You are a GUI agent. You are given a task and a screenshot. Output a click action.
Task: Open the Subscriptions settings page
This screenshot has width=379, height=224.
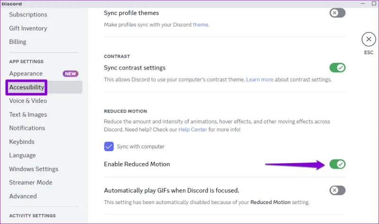pyautogui.click(x=28, y=15)
